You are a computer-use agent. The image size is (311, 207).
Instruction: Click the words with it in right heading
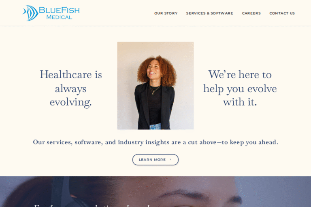pyautogui.click(x=240, y=102)
